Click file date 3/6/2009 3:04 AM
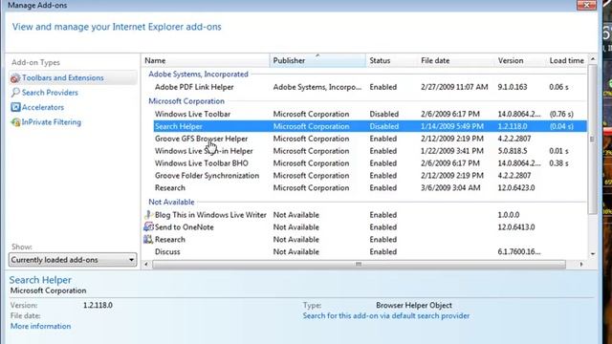Viewport: 612px width, 344px height. click(x=450, y=188)
